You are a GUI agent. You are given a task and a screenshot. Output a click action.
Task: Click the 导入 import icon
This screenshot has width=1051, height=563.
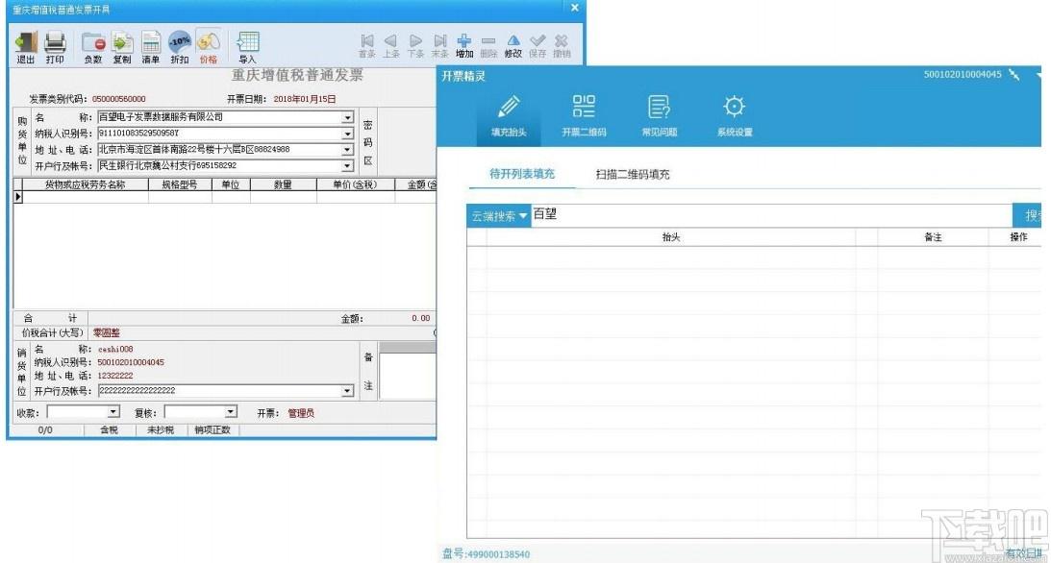click(247, 47)
